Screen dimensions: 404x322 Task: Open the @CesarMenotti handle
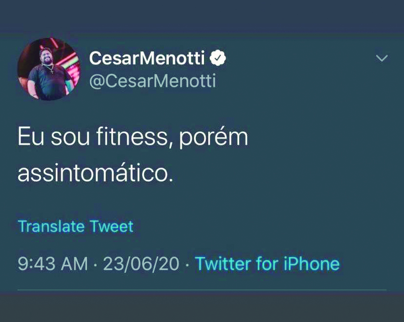[153, 80]
